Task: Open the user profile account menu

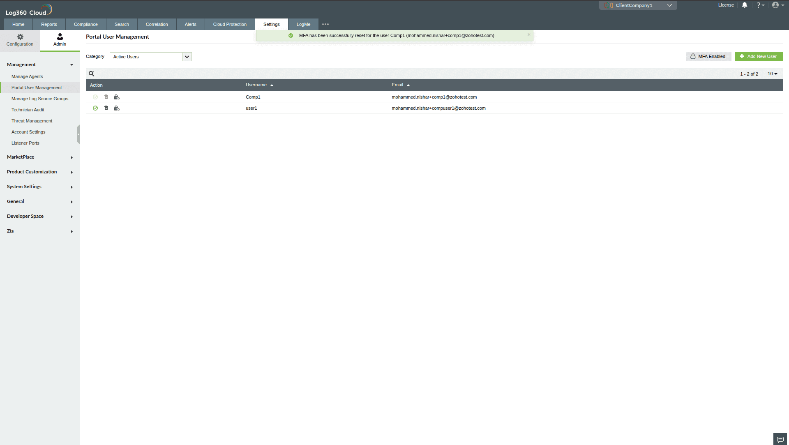Action: 776,5
